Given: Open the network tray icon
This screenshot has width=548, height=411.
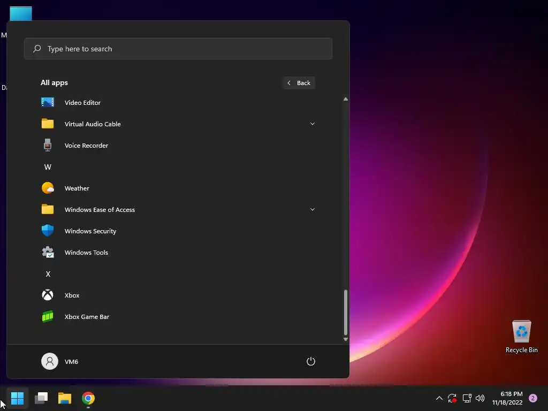Looking at the screenshot, I should click(x=467, y=398).
